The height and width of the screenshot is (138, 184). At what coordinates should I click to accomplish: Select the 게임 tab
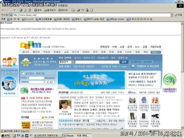[146, 52]
